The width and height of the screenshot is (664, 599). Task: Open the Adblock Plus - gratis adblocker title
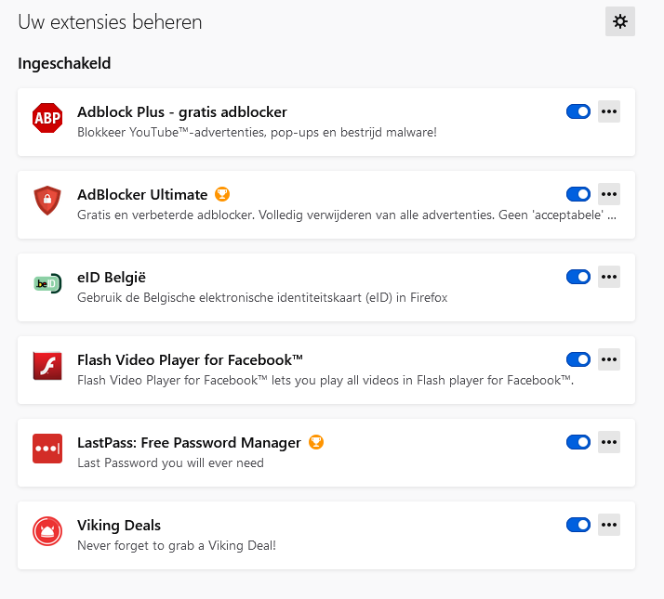[182, 111]
